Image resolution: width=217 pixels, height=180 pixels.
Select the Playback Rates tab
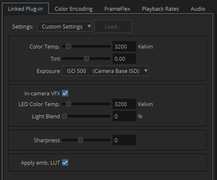[160, 9]
